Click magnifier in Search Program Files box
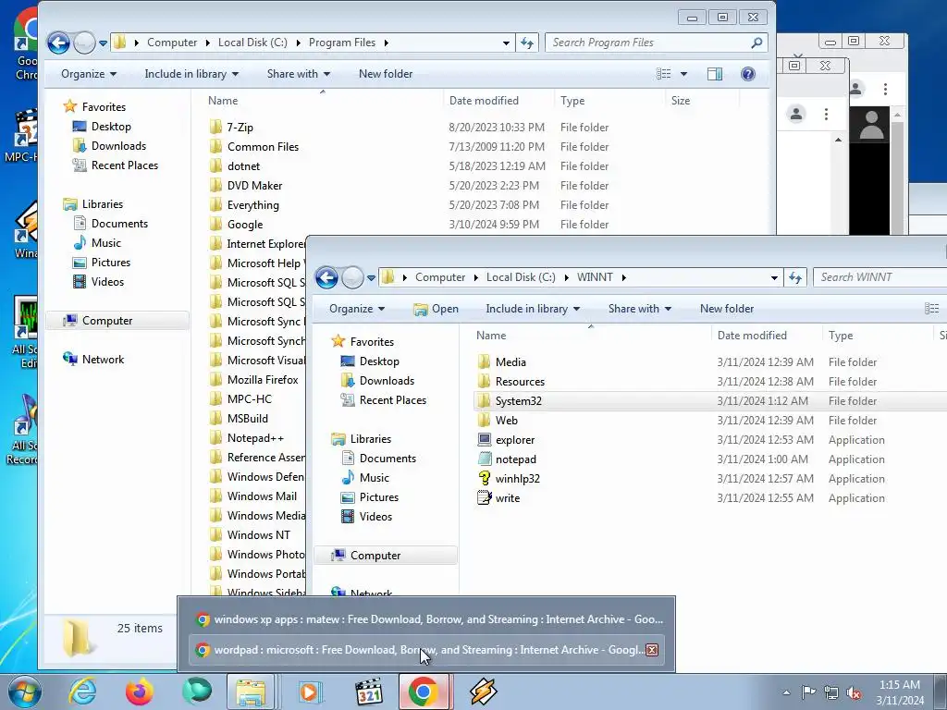The width and height of the screenshot is (947, 710). click(756, 43)
